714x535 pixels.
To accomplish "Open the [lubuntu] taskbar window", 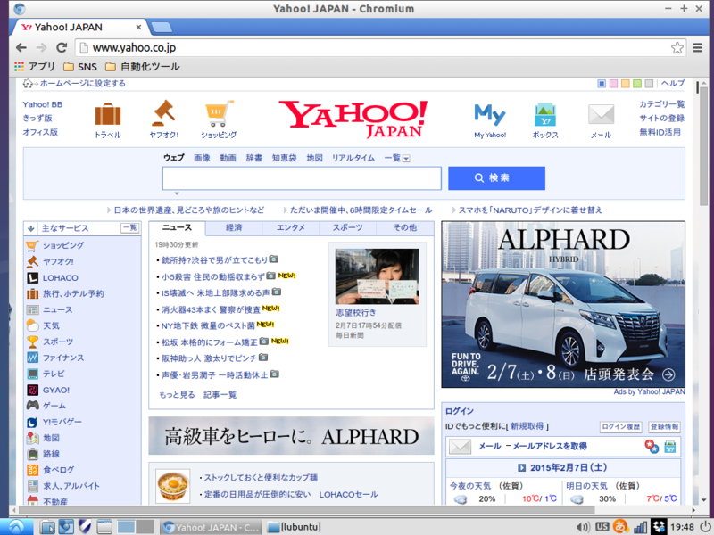I will tap(295, 527).
